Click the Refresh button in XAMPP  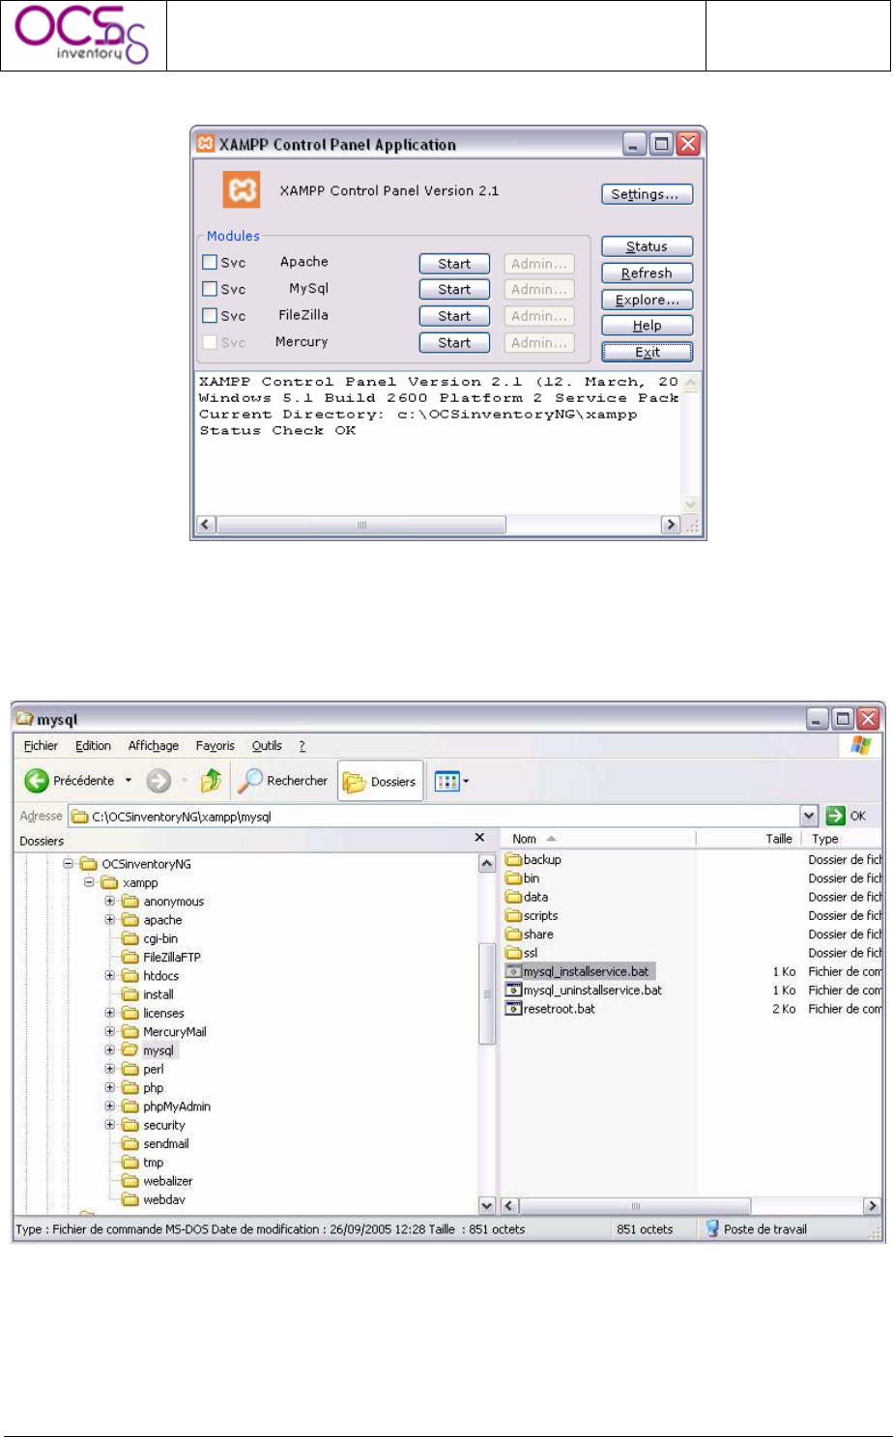coord(647,273)
